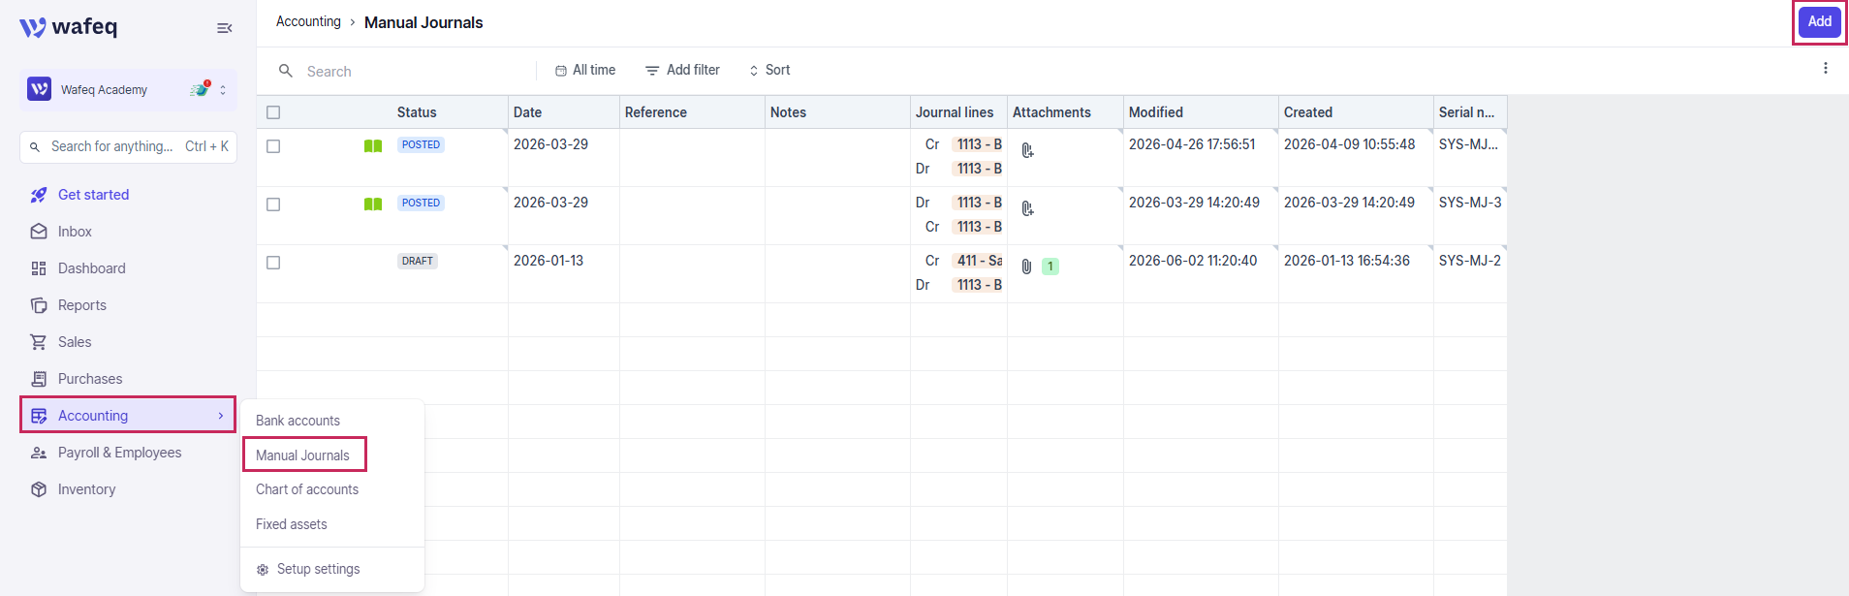Screen dimensions: 1849x596
Task: Open the All time date filter
Action: [585, 70]
